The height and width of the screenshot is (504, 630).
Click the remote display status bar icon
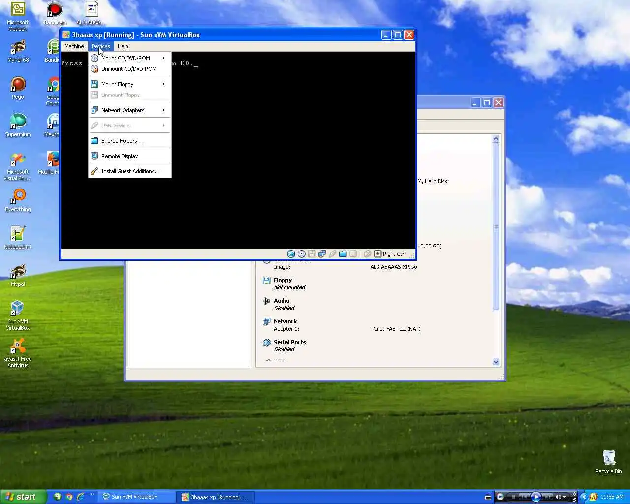(353, 254)
